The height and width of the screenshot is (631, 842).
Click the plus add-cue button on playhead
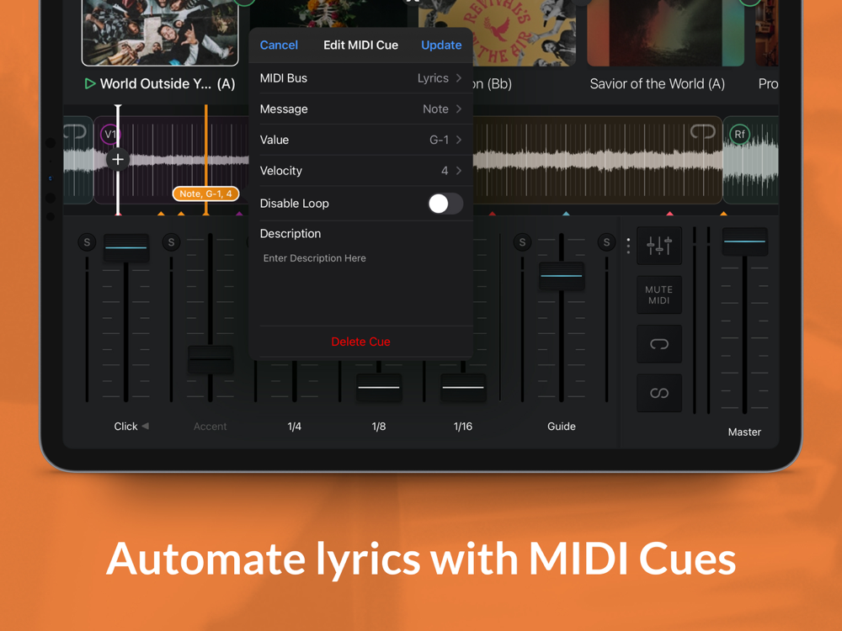[x=118, y=159]
